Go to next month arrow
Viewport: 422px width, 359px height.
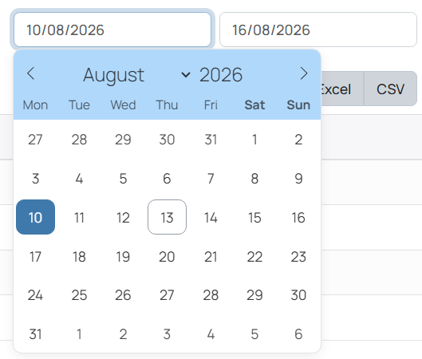[x=304, y=73]
